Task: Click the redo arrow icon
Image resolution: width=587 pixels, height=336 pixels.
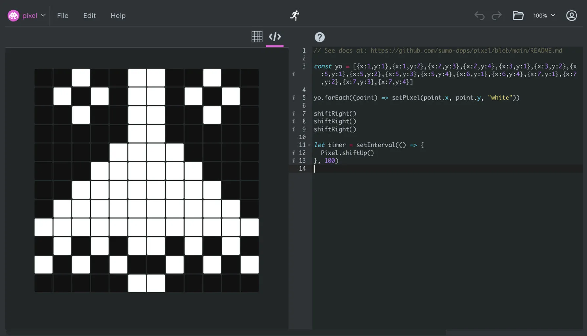Action: [497, 15]
